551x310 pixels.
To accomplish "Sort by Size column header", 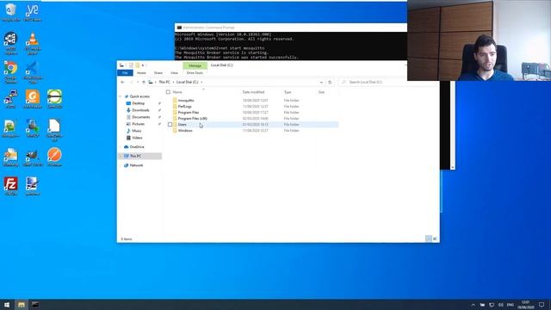I will [321, 92].
